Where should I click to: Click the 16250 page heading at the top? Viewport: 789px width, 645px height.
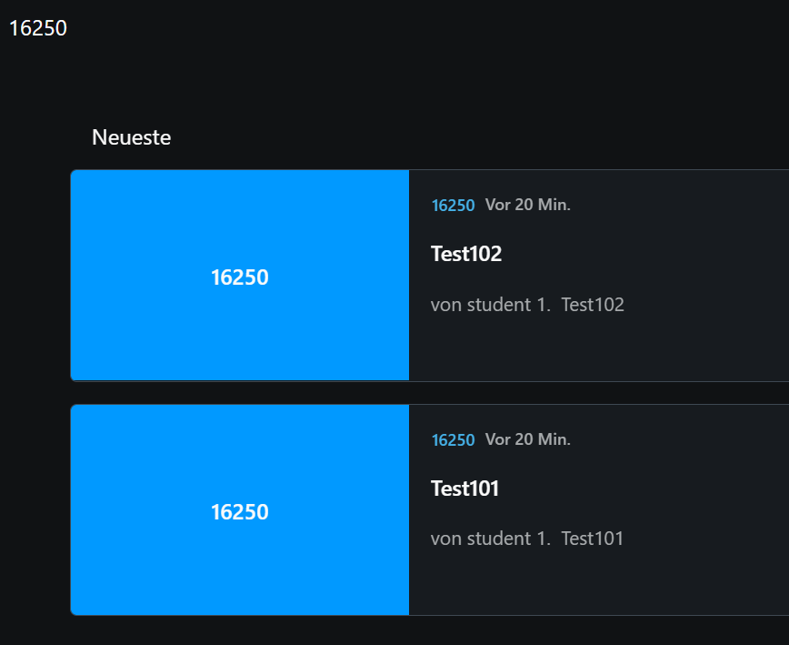point(38,28)
